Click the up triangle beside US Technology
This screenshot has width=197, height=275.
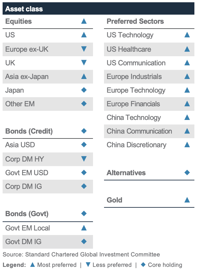click(187, 35)
